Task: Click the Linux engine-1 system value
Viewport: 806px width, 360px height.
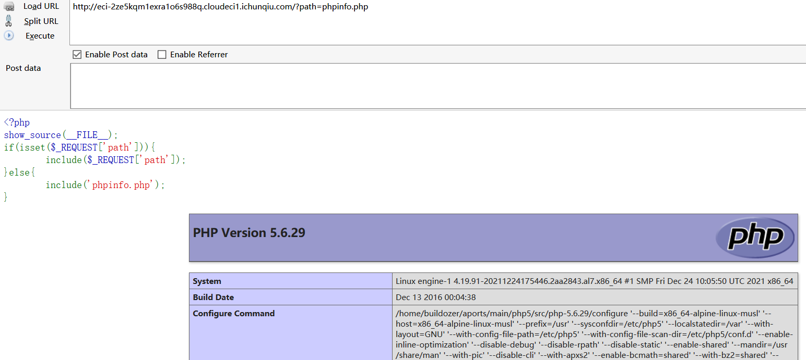Action: coord(594,281)
